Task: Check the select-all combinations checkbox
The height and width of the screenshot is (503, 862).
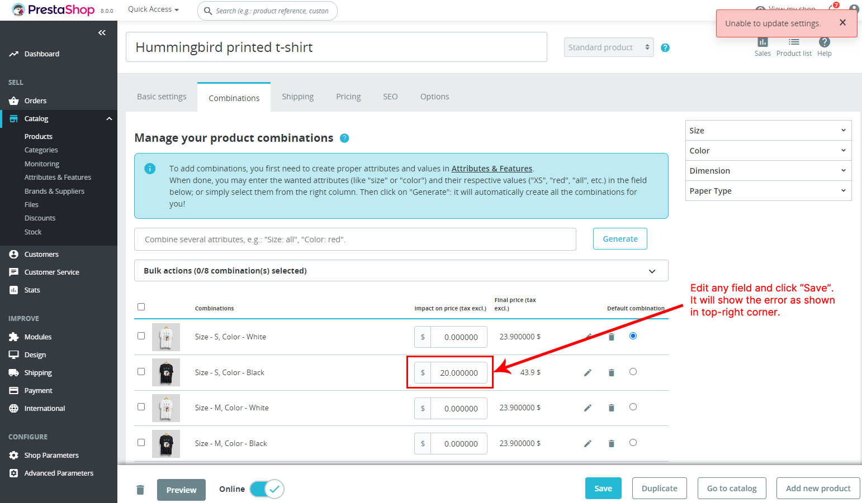Action: click(x=141, y=306)
